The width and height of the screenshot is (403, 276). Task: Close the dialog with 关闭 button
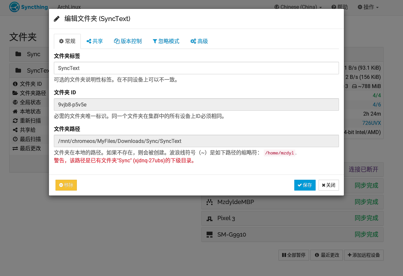tap(329, 185)
